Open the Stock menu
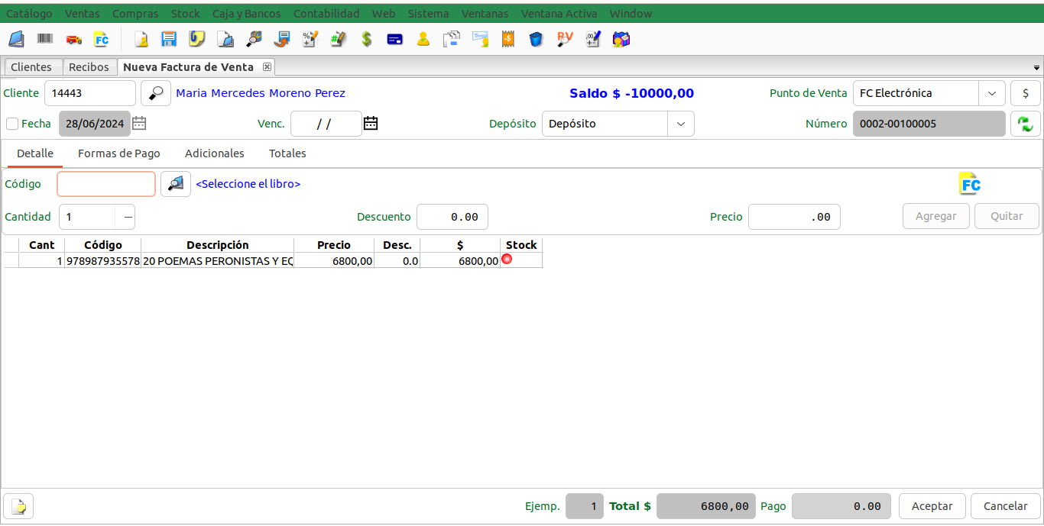This screenshot has height=526, width=1044. [x=186, y=14]
